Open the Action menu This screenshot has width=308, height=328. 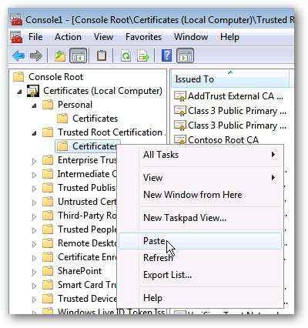click(68, 37)
